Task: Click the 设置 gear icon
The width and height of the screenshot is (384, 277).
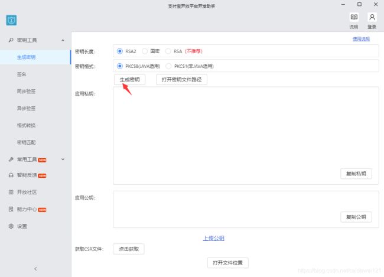Action: pos(11,226)
